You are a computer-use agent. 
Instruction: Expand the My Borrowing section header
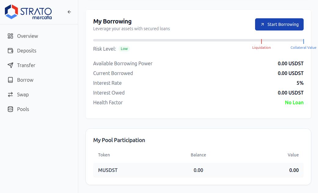click(112, 21)
